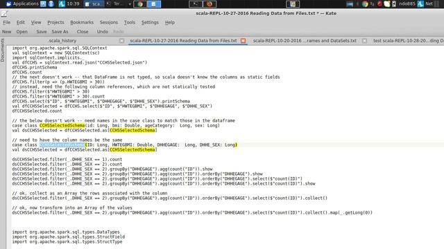
Task: Click the white notes icon in system tray
Action: coord(387,4)
